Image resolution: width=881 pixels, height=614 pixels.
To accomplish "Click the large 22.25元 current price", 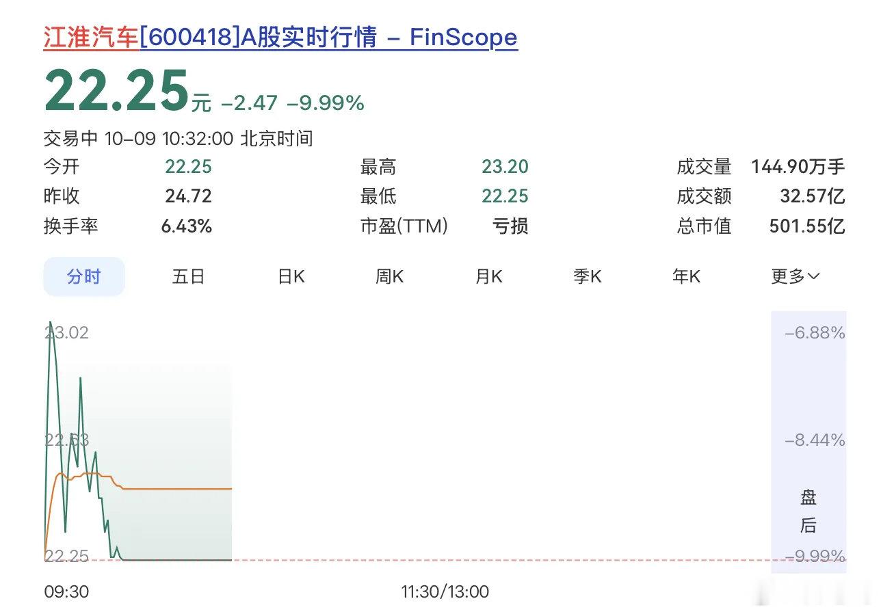I will 128,90.
